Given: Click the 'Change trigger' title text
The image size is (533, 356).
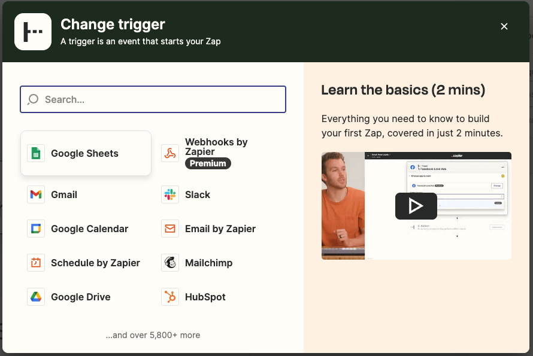Looking at the screenshot, I should [x=113, y=25].
